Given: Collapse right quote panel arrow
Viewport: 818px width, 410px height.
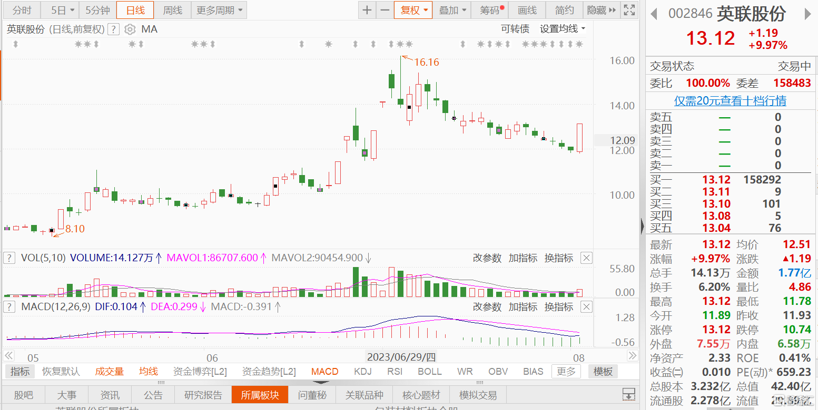Looking at the screenshot, I should (x=642, y=227).
